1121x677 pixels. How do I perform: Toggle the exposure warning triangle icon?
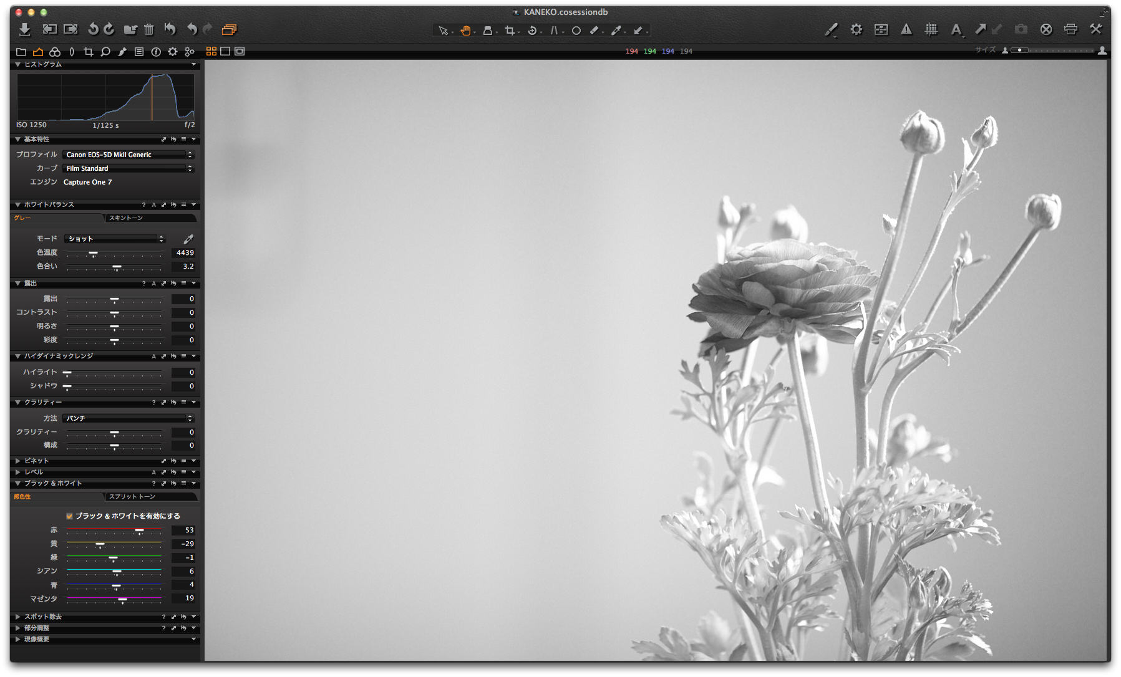906,29
